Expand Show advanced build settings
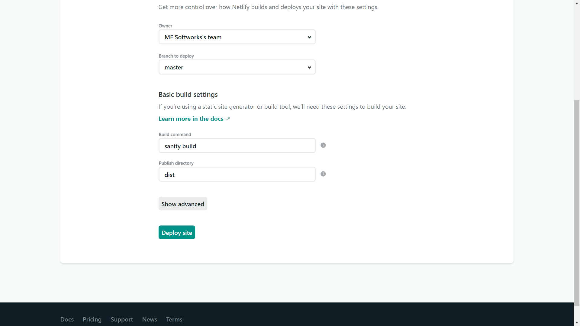 [182, 204]
